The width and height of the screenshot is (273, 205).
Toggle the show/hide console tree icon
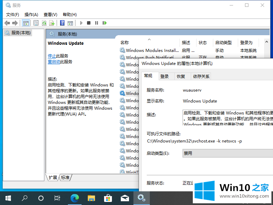click(26, 23)
